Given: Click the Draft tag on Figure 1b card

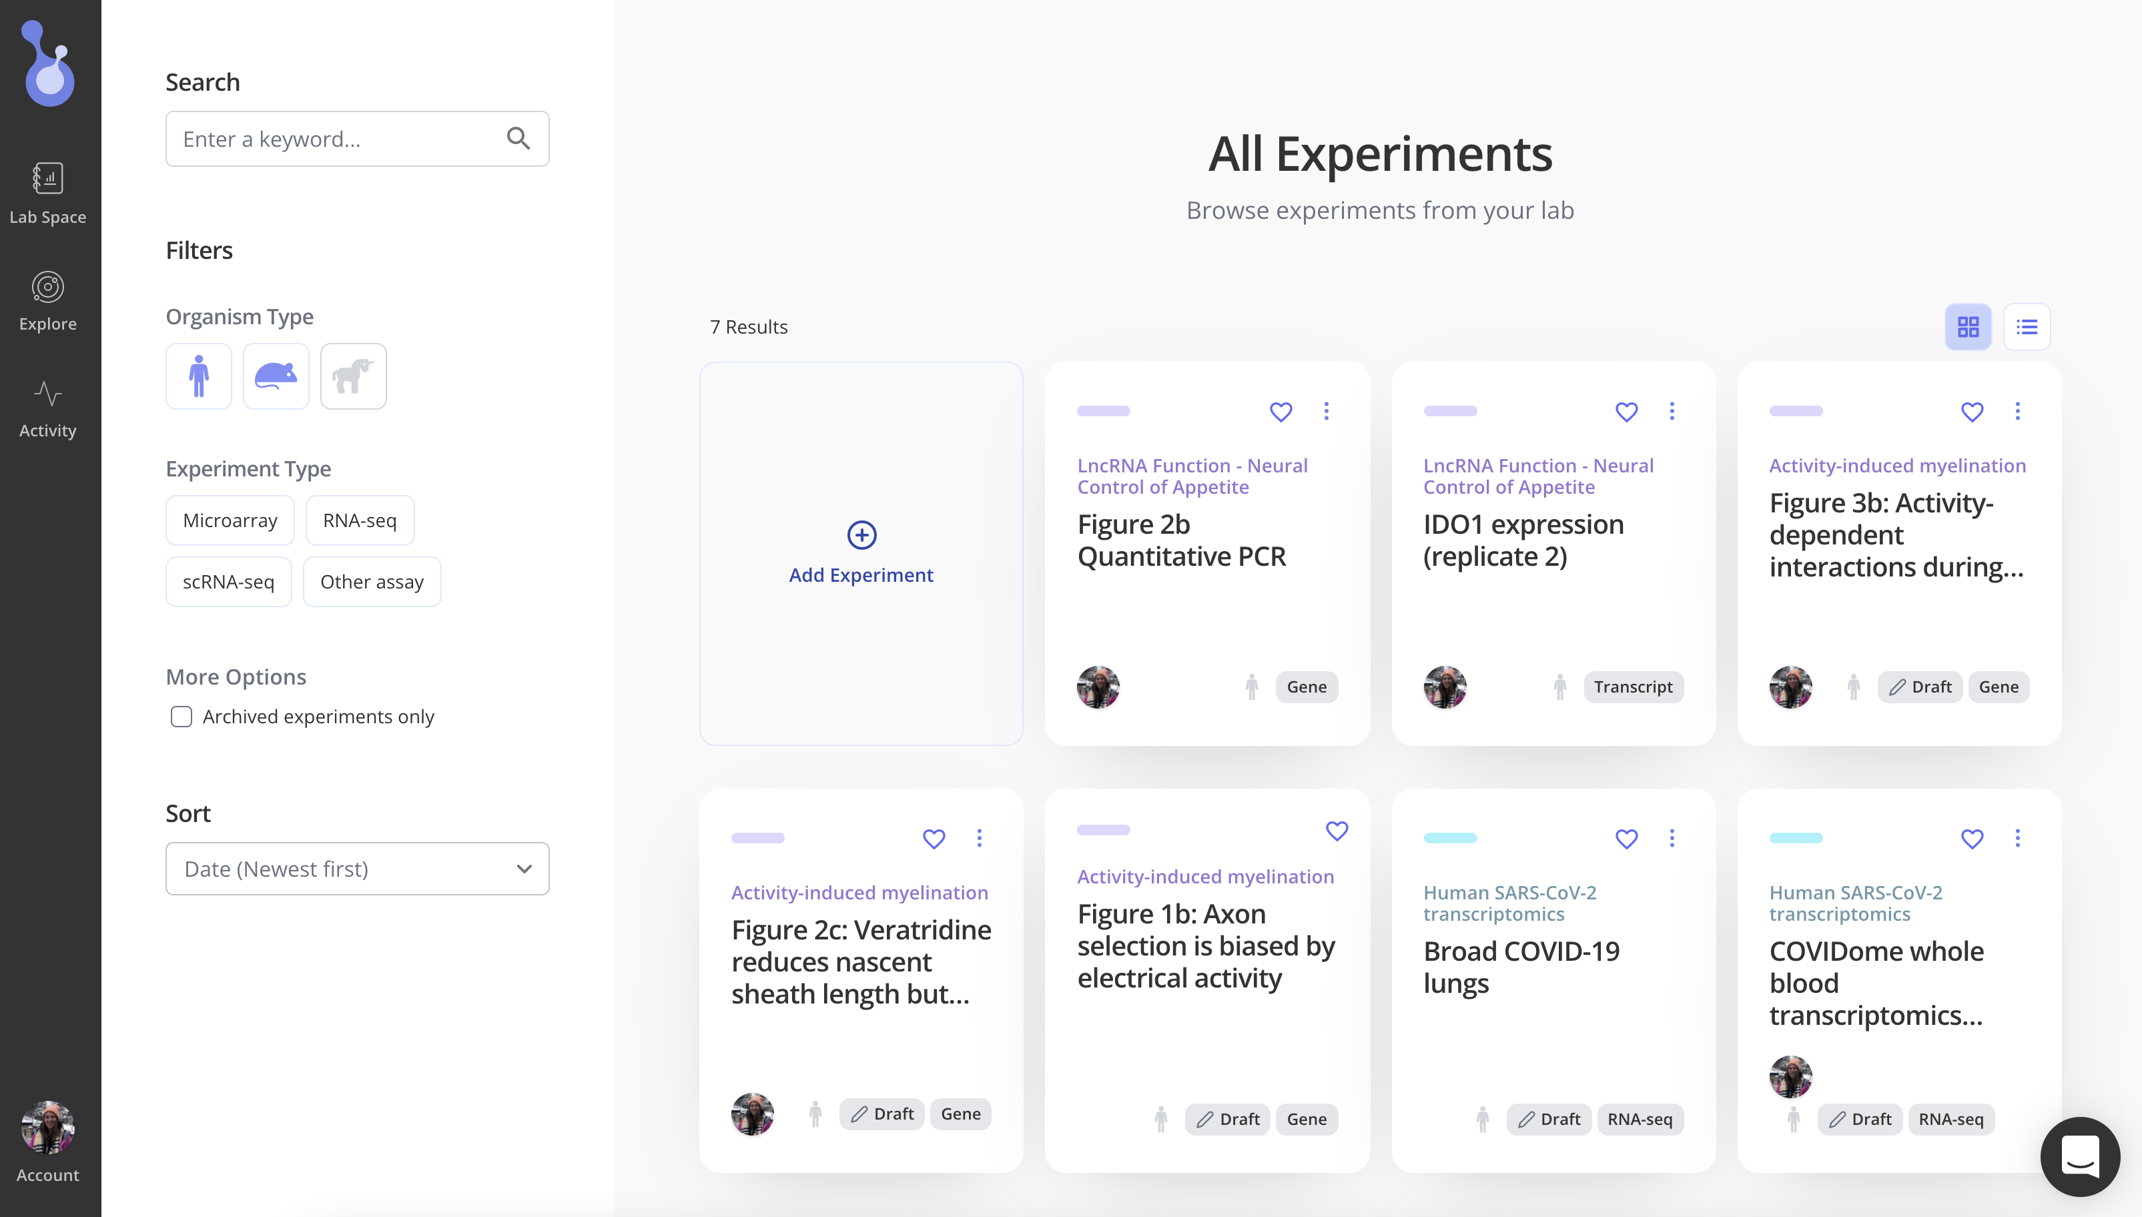Looking at the screenshot, I should (1227, 1119).
